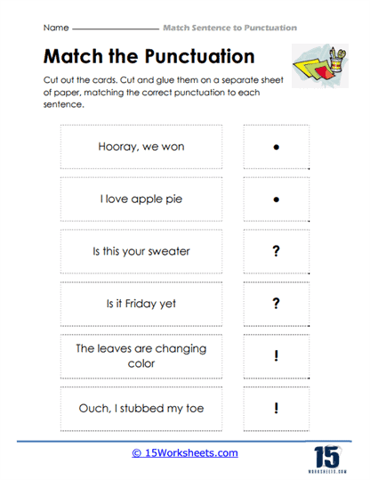This screenshot has height=480, width=370.
Task: Select the question mark card beside Friday sentence
Action: [277, 304]
